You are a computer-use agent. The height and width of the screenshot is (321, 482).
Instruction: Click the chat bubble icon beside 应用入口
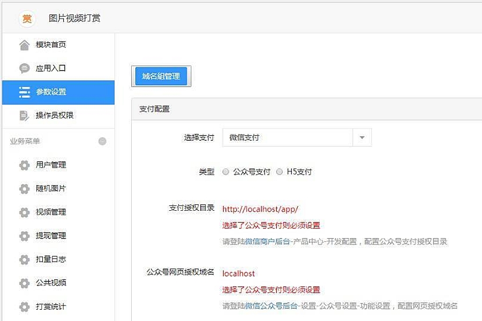24,68
